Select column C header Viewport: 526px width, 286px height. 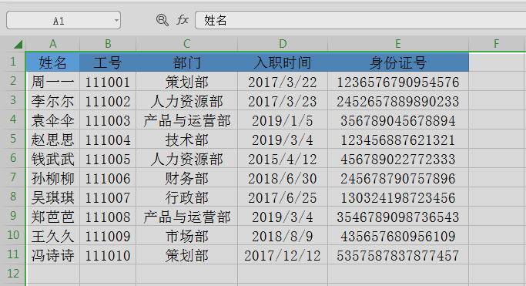point(187,44)
